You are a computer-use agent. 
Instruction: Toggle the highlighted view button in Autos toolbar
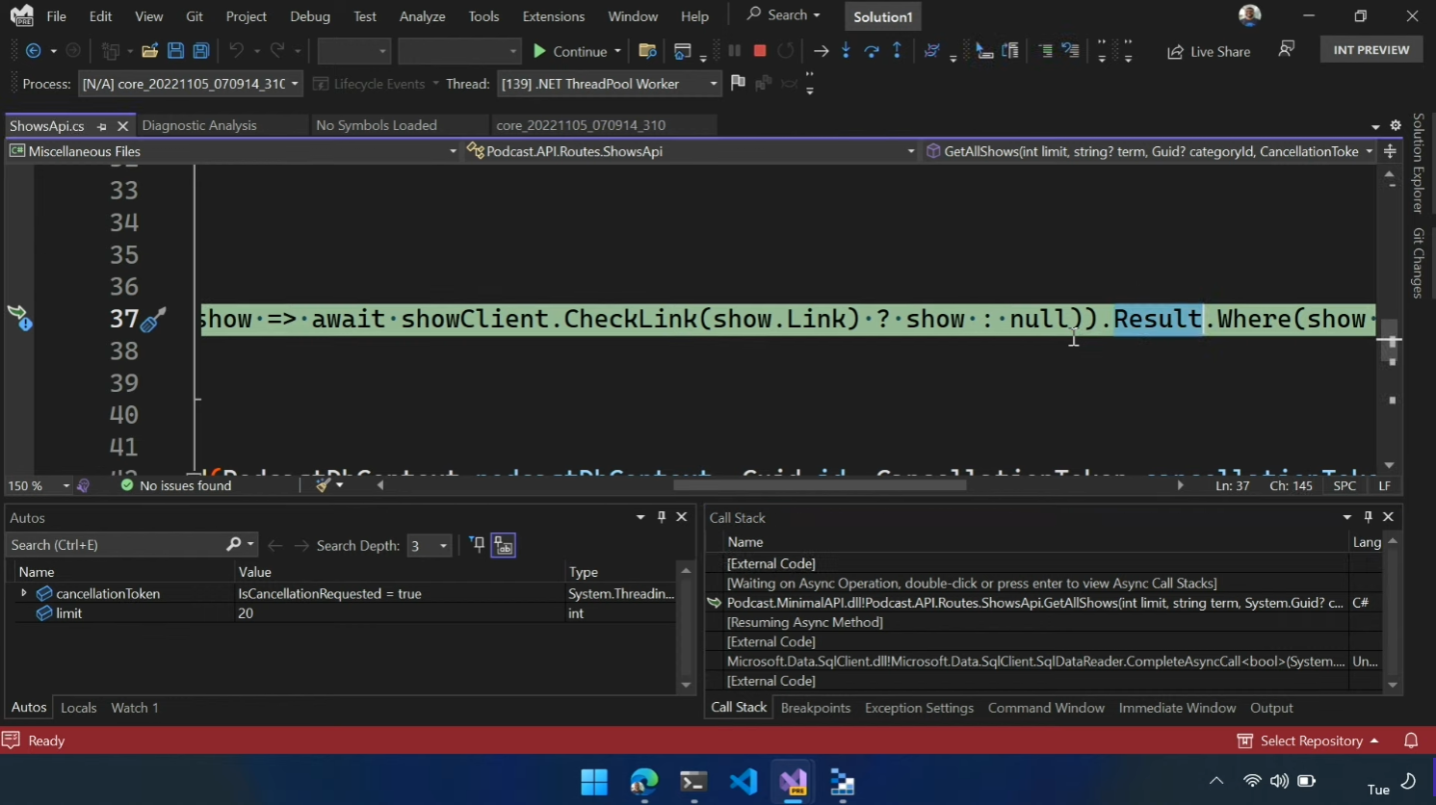(x=504, y=545)
